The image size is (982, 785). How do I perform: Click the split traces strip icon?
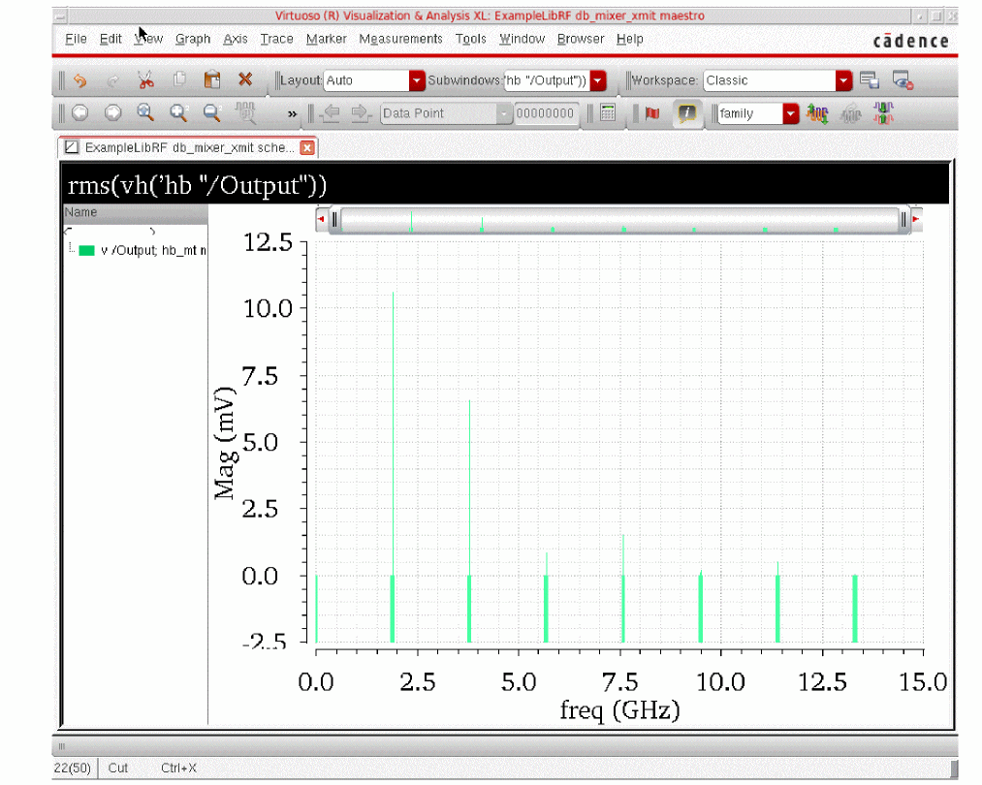(884, 113)
